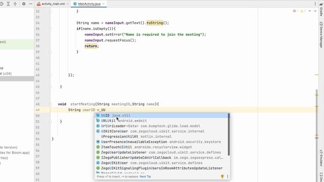
Task: Open the Emulator tool window
Action: [321, 158]
